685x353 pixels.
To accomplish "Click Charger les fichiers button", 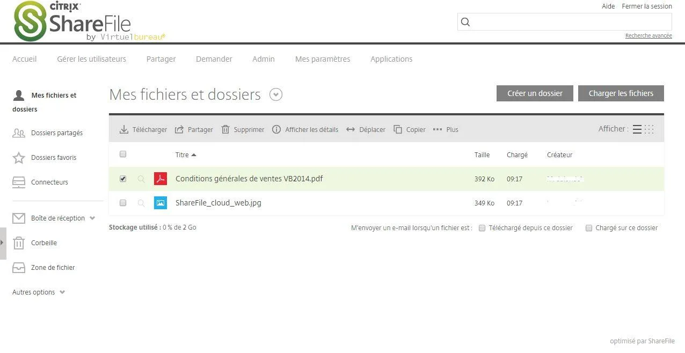I will [621, 93].
